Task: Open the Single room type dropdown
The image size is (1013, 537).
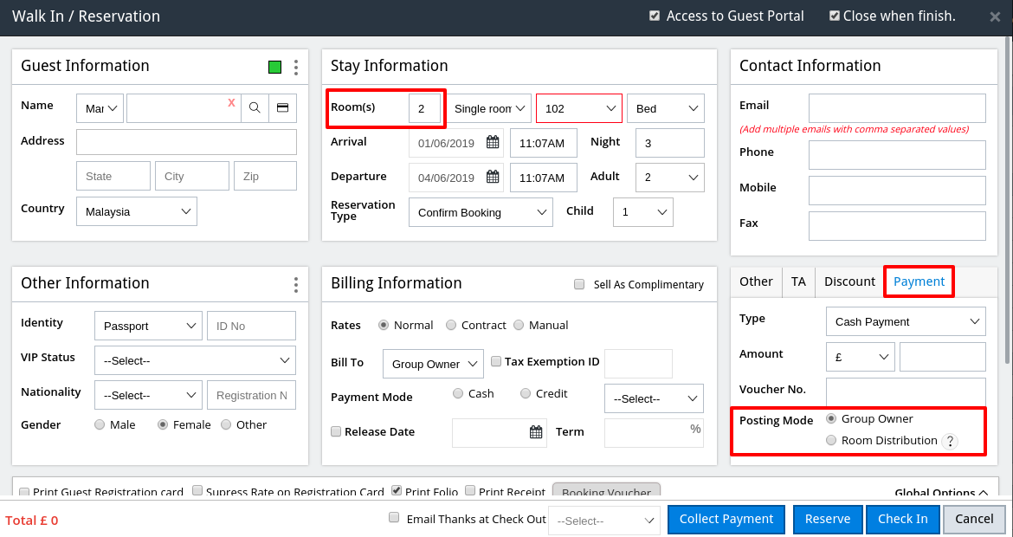Action: (x=490, y=108)
